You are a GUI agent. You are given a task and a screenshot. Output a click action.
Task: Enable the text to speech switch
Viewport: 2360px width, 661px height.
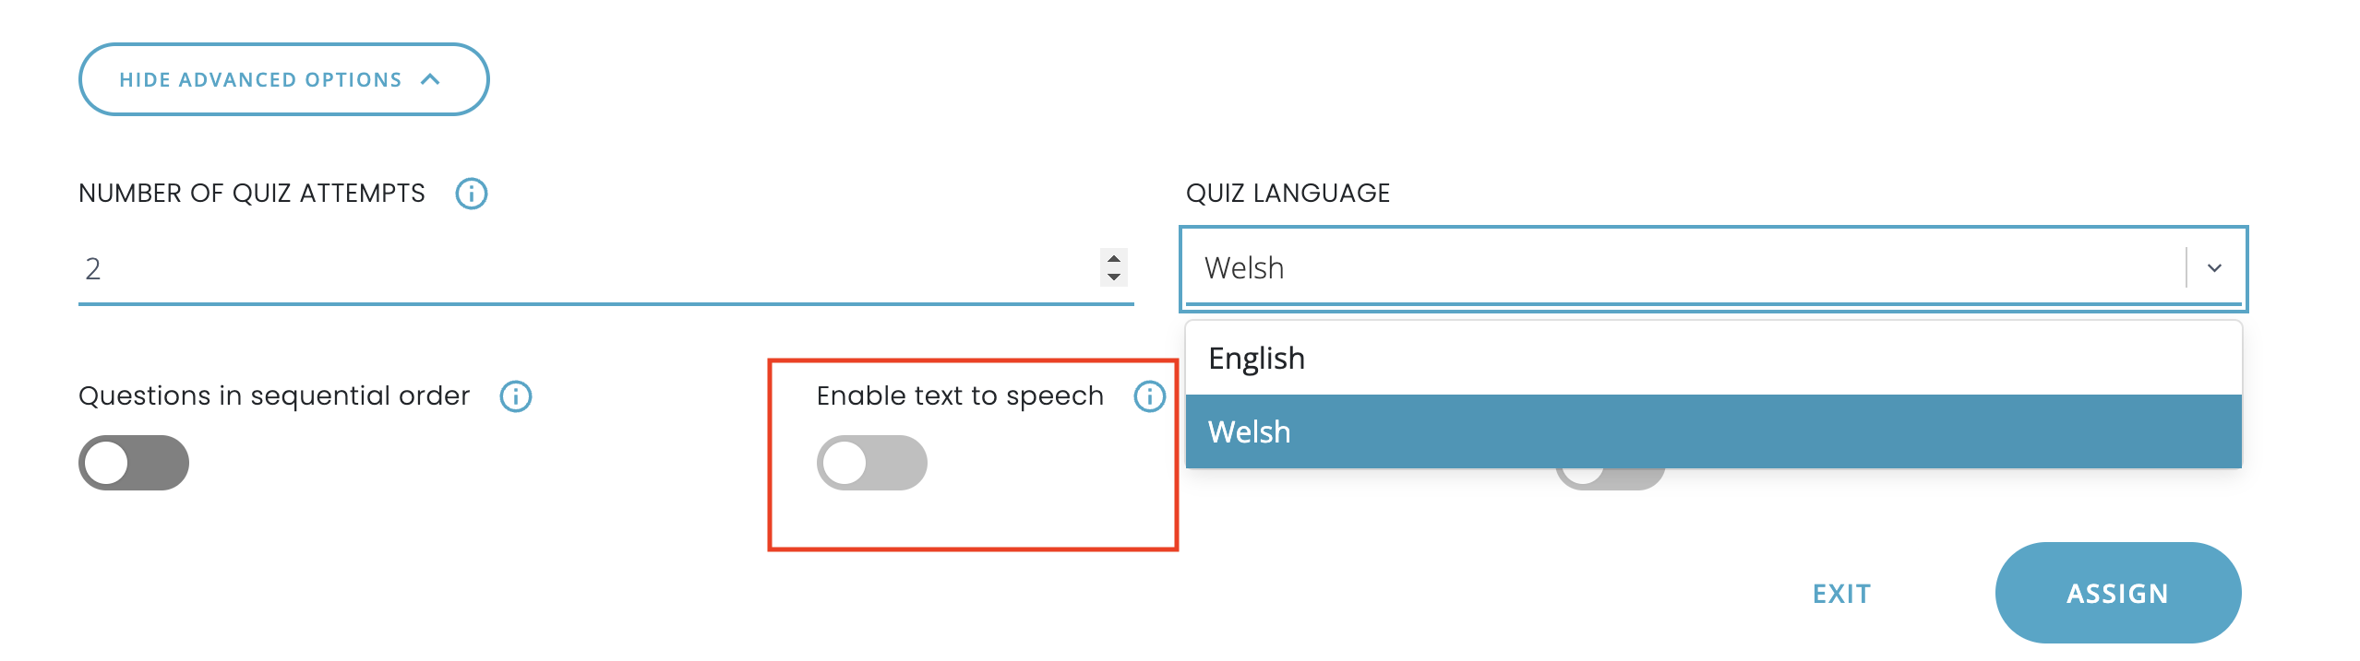coord(871,463)
